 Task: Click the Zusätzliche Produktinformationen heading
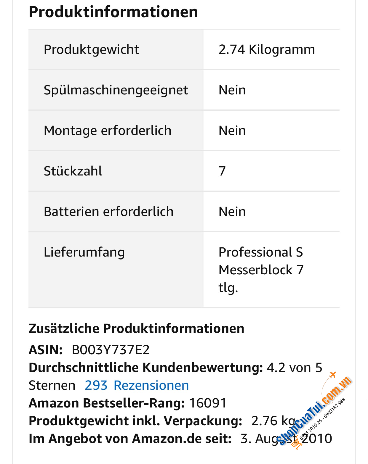[x=136, y=328]
